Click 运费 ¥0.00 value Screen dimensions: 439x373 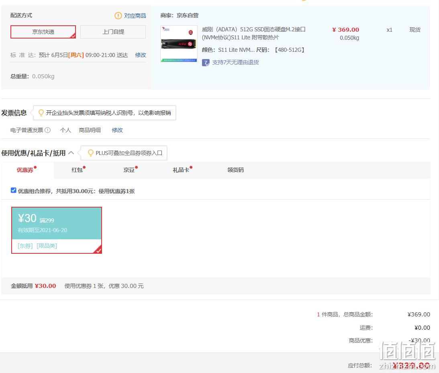(422, 328)
